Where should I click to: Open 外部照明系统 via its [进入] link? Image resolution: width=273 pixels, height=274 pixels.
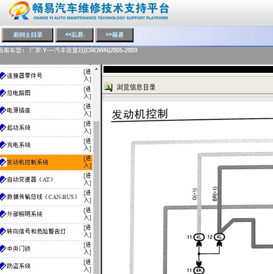(x=88, y=214)
